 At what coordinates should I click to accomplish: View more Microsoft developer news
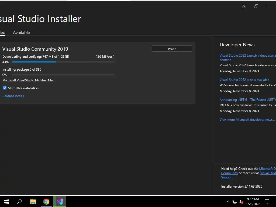point(247,120)
